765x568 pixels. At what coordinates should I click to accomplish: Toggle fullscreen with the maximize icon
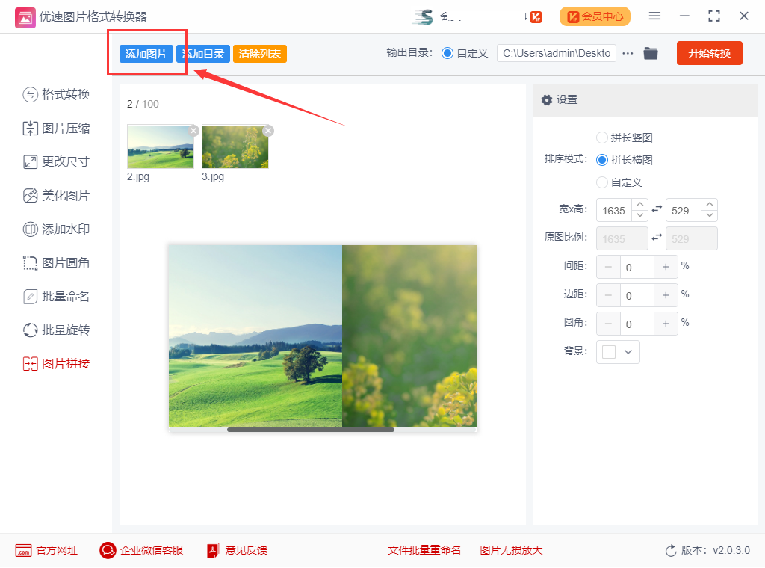pyautogui.click(x=713, y=16)
